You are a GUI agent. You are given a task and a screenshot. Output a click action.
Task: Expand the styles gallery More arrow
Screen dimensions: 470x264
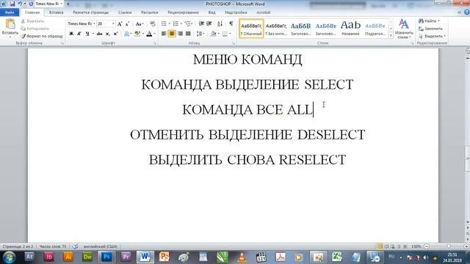(x=391, y=36)
